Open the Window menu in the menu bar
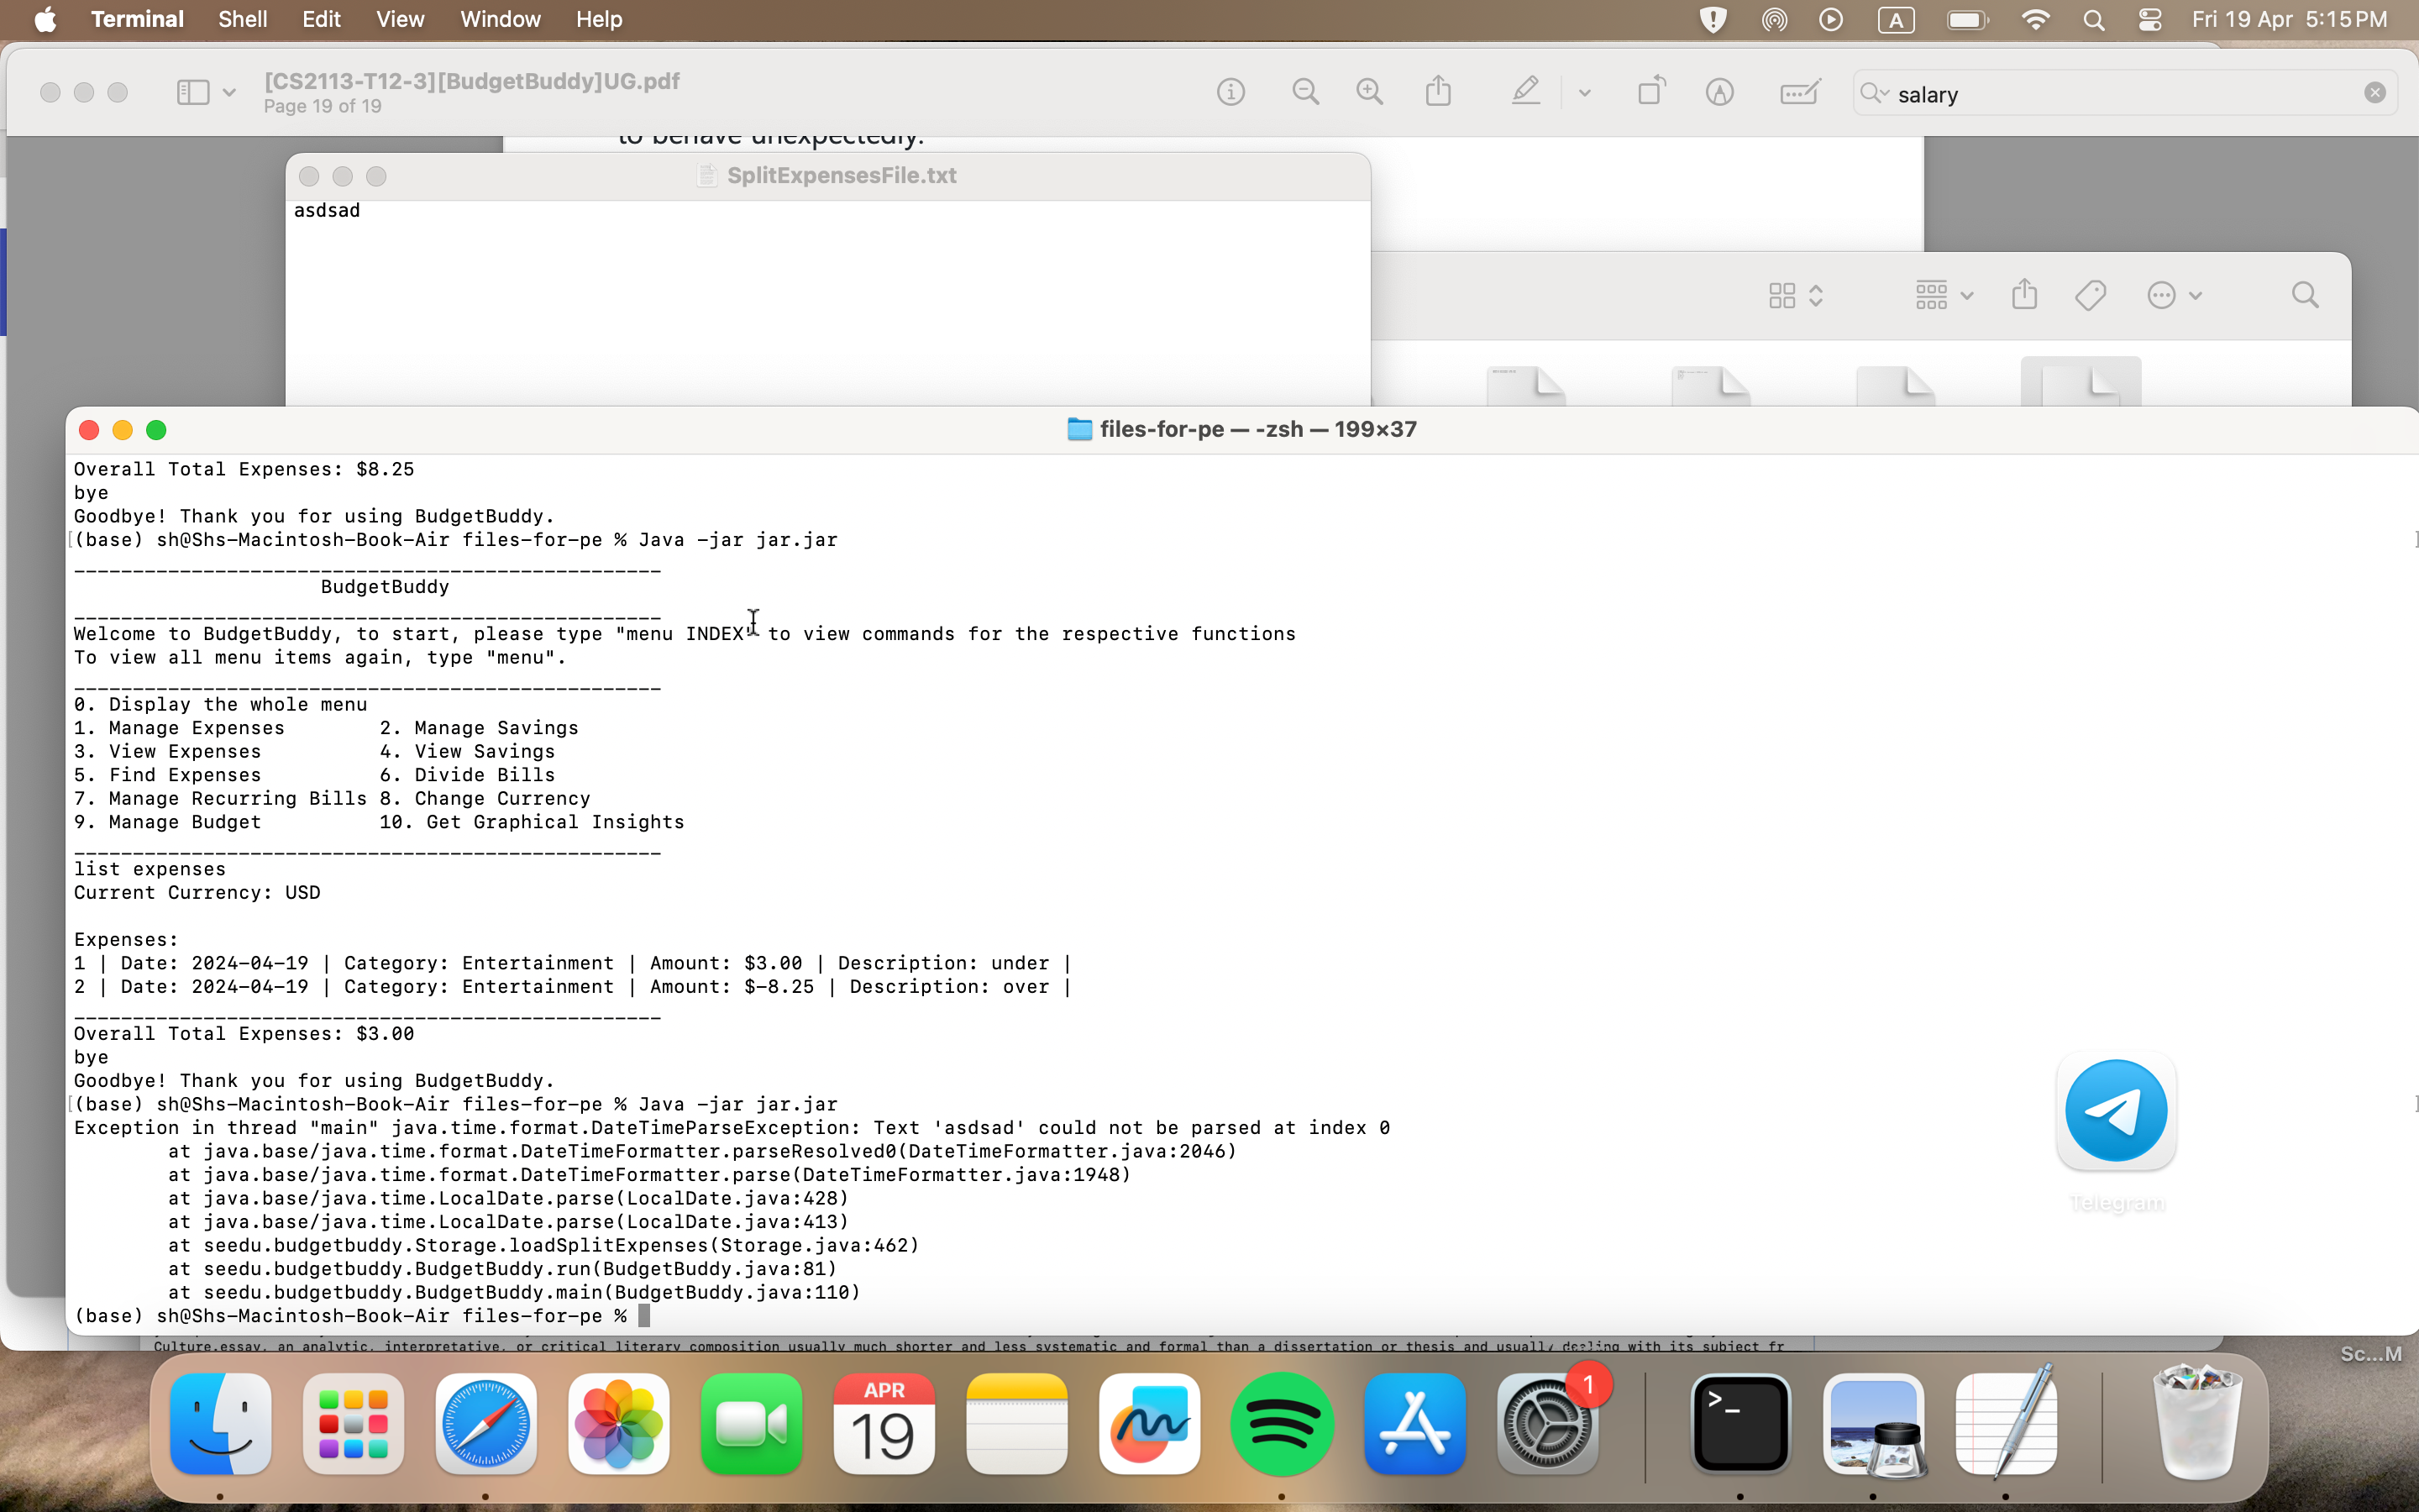2419x1512 pixels. tap(500, 19)
